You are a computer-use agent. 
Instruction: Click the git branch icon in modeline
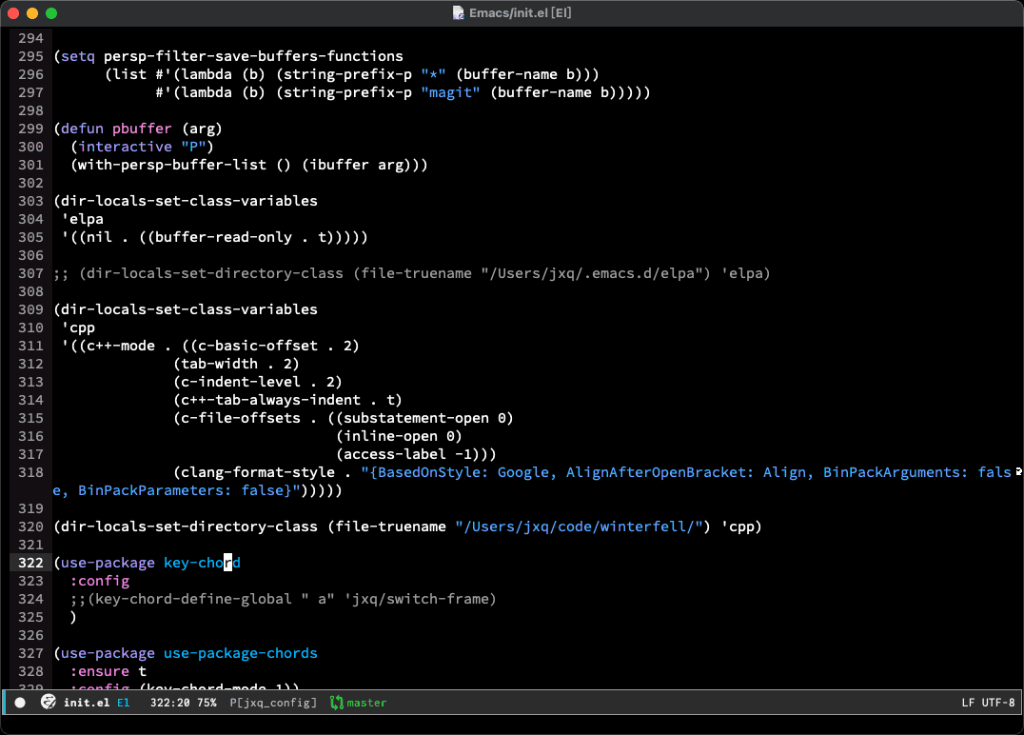point(336,703)
